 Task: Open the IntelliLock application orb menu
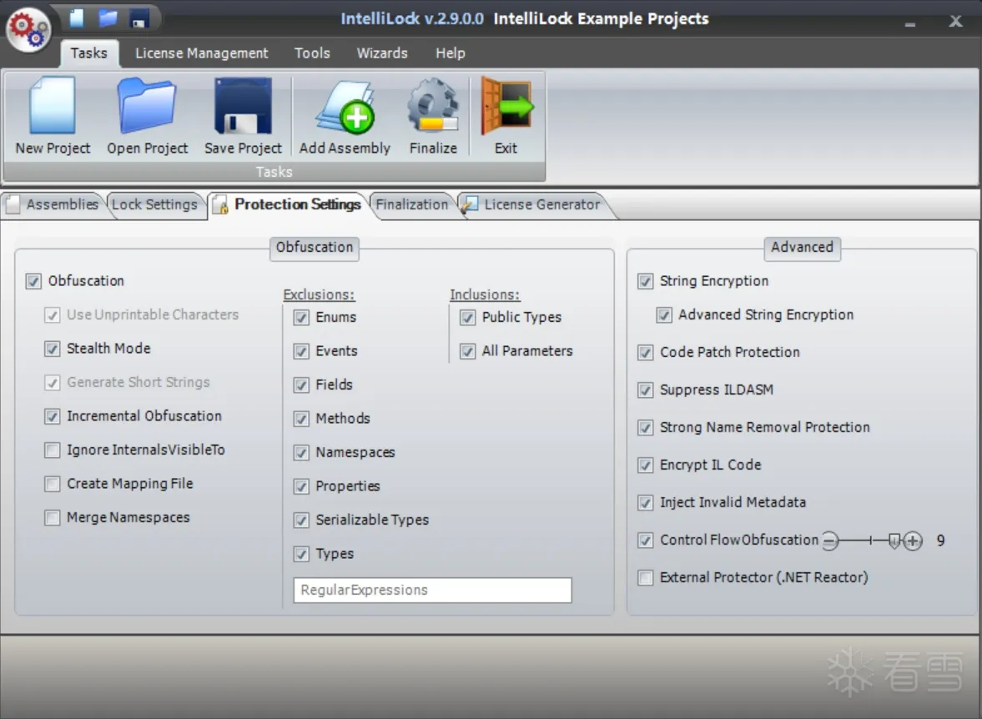(28, 30)
